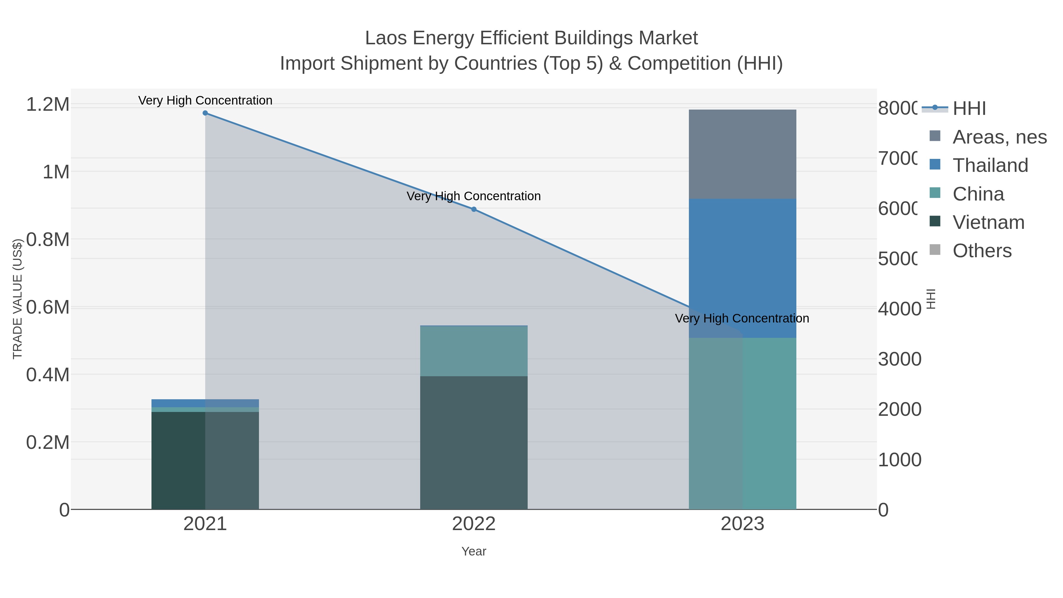1063x598 pixels.
Task: Toggle the Thailand legend entry
Action: pyautogui.click(x=979, y=165)
